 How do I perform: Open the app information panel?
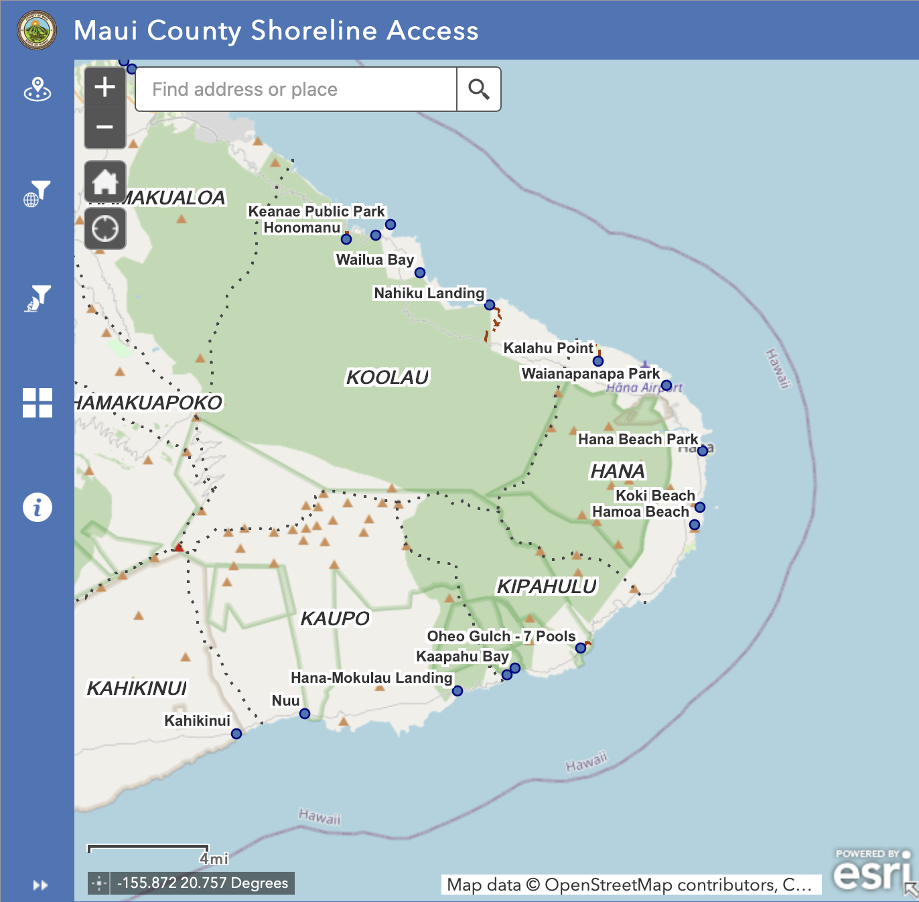pos(38,507)
